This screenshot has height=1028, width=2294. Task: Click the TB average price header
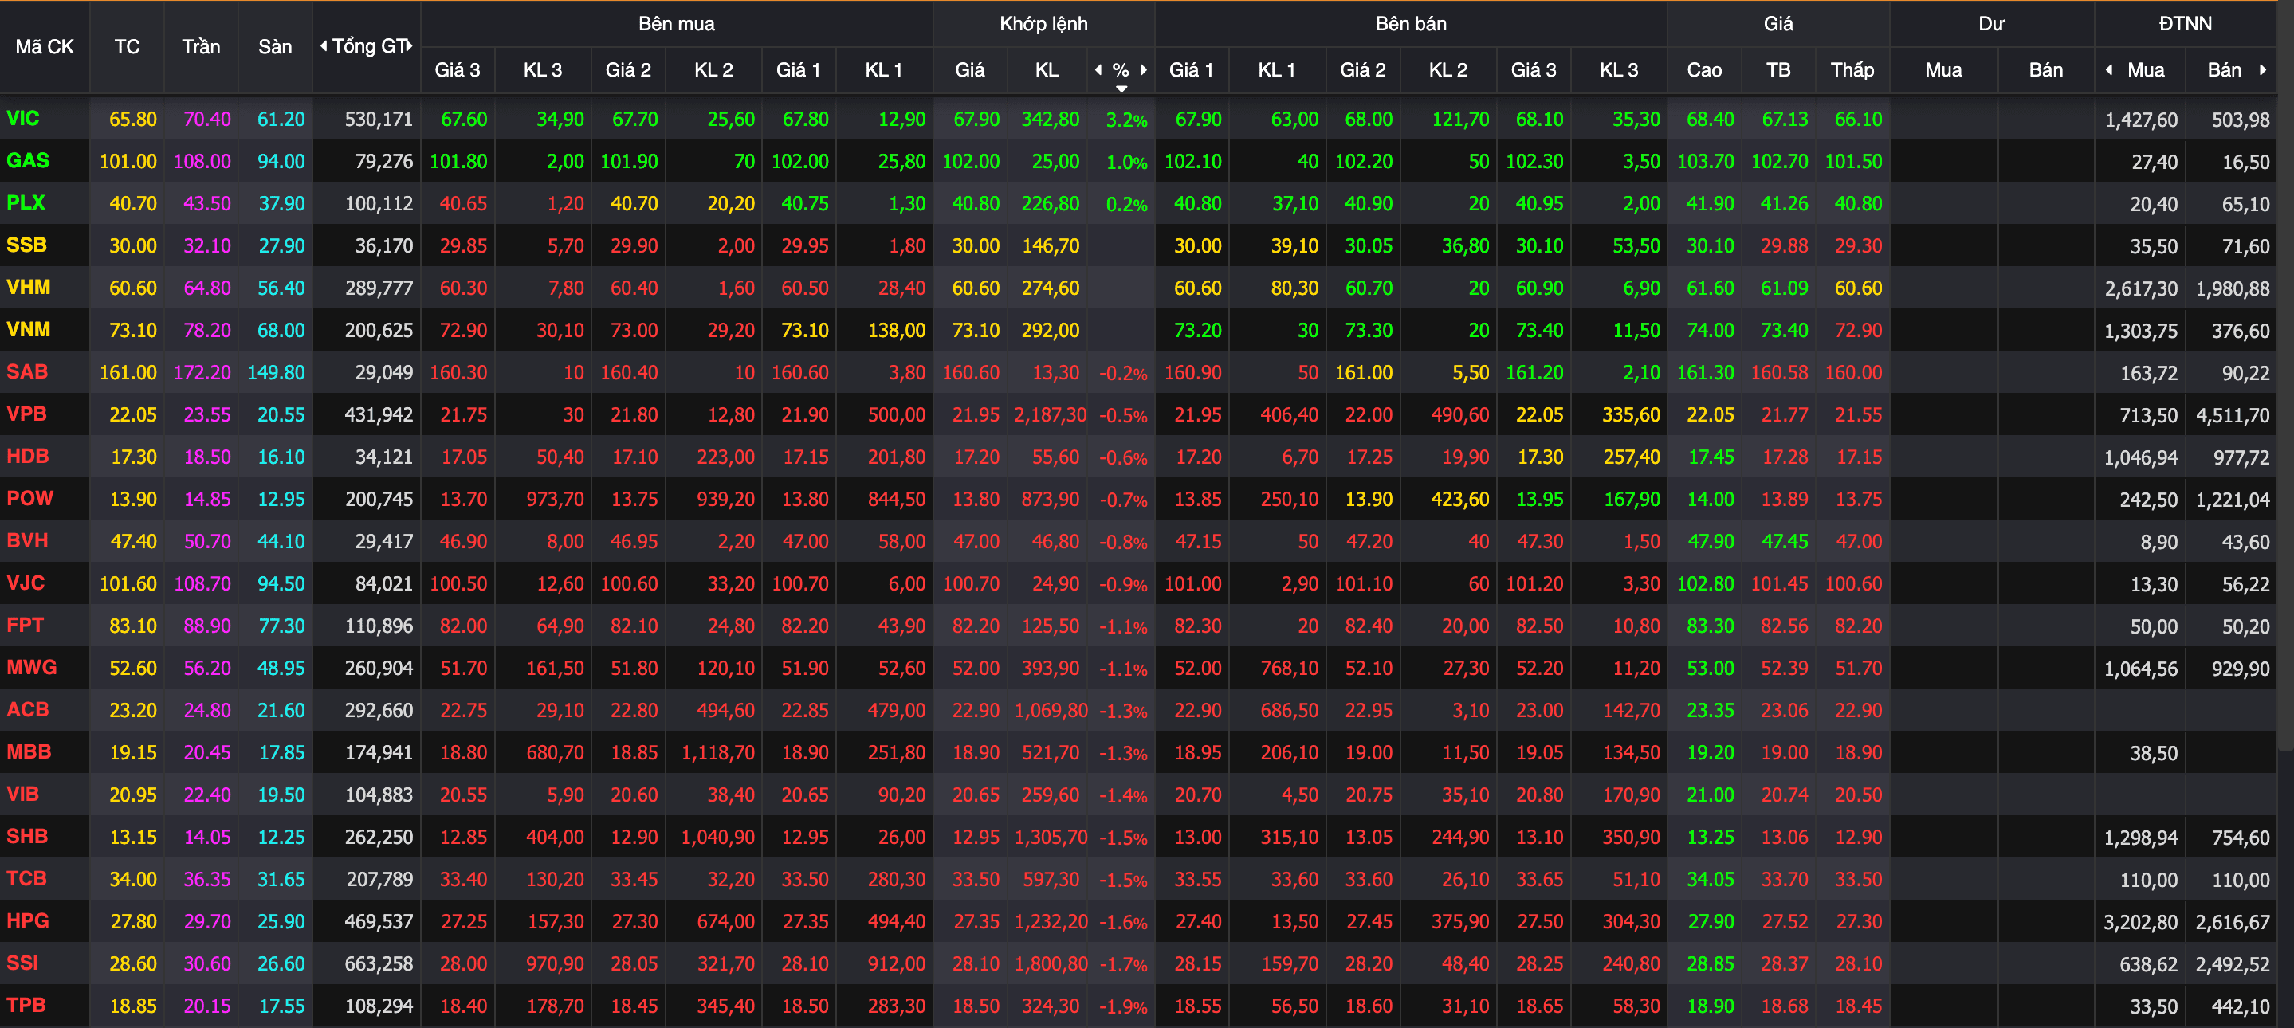tap(1778, 69)
